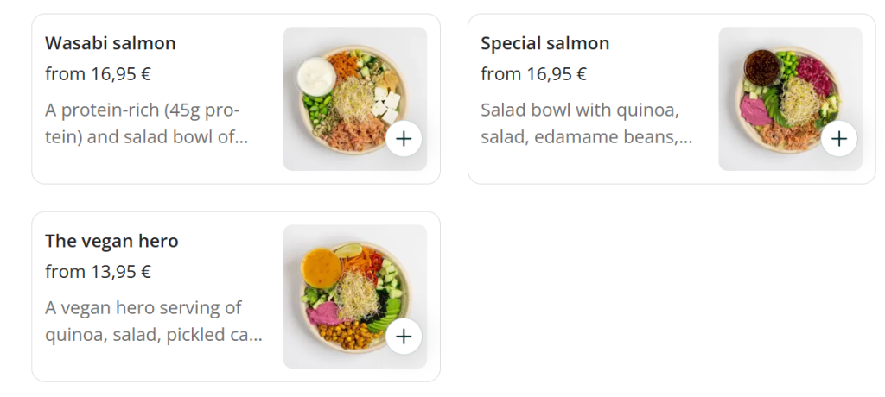The height and width of the screenshot is (397, 885).
Task: Select the Wasabi salmon title
Action: click(x=111, y=43)
